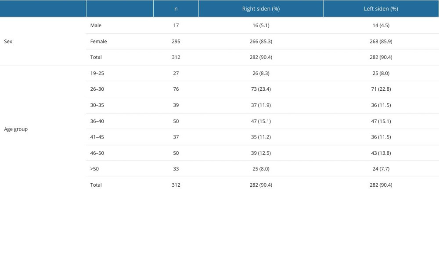Click the "Female" row label
The height and width of the screenshot is (263, 439).
point(98,42)
